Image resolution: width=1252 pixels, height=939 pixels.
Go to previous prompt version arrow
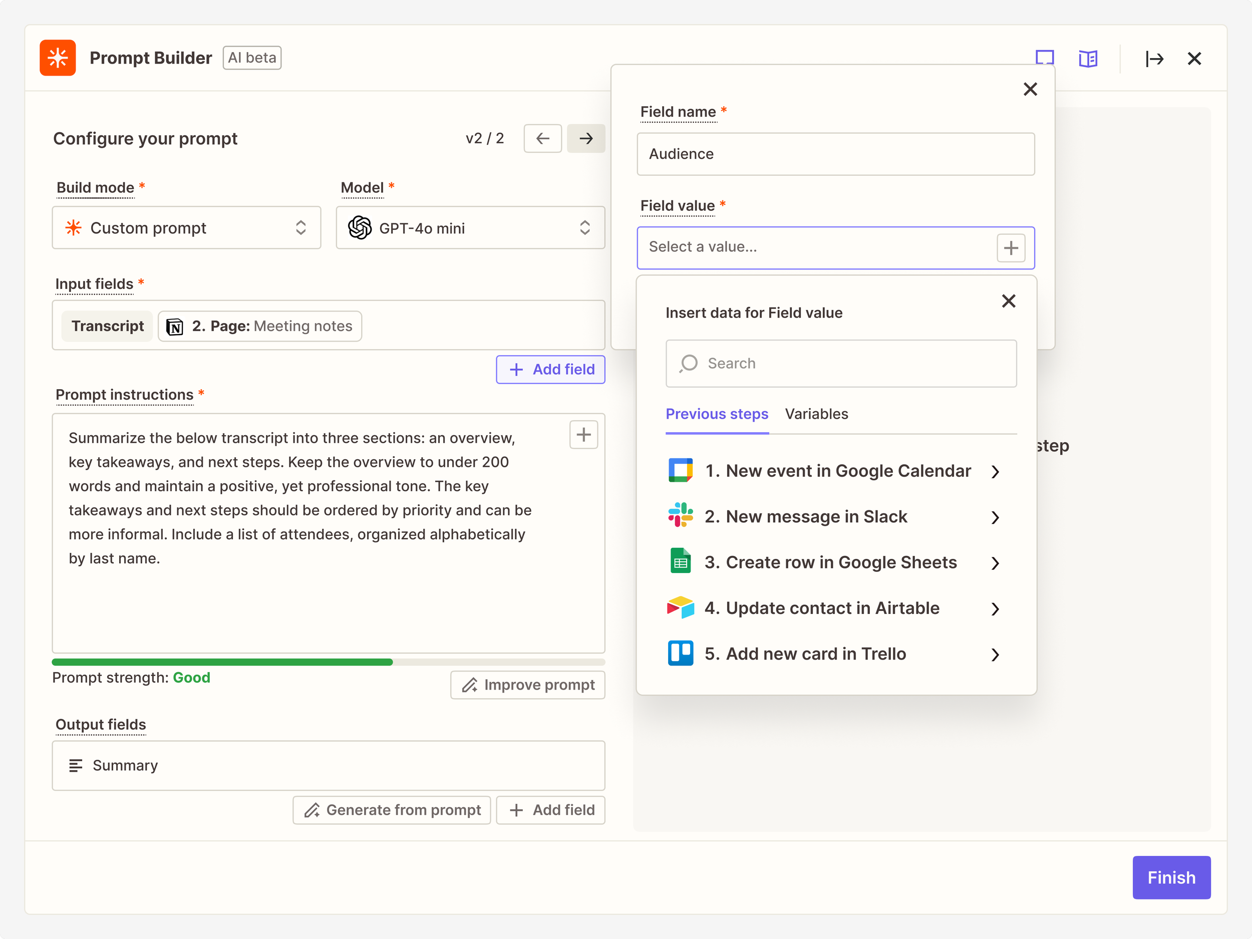click(542, 138)
